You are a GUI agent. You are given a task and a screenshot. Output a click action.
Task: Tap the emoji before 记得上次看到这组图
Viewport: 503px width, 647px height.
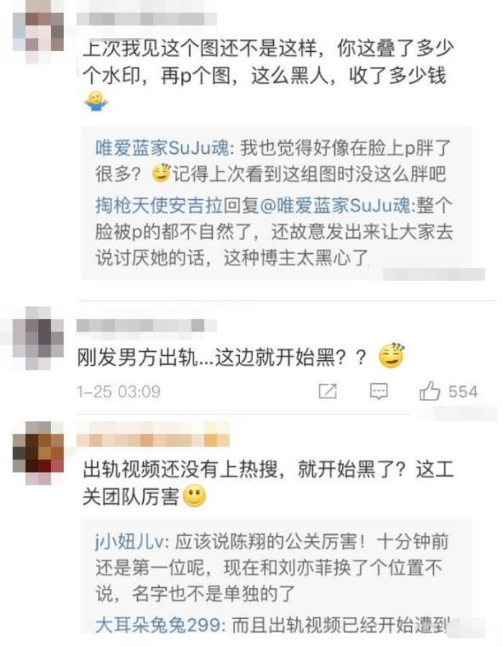coord(161,173)
